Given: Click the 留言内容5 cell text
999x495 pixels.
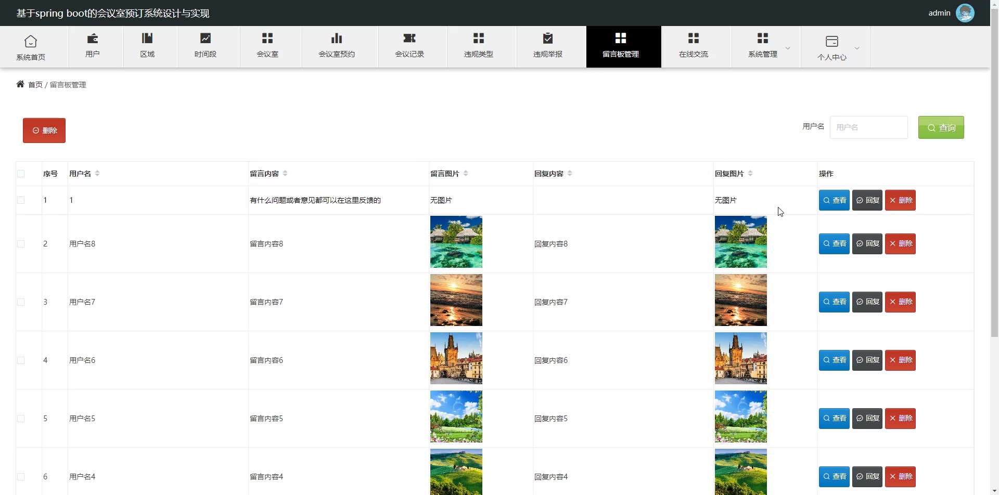Looking at the screenshot, I should point(266,419).
